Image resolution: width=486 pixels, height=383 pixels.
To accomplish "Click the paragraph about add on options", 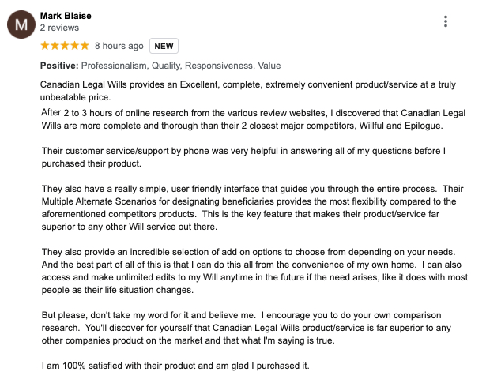I will point(254,271).
